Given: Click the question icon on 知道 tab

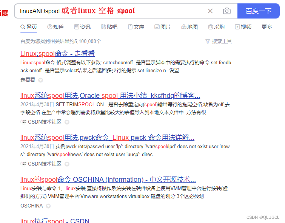Looking at the screenshot, I should click(49, 27).
